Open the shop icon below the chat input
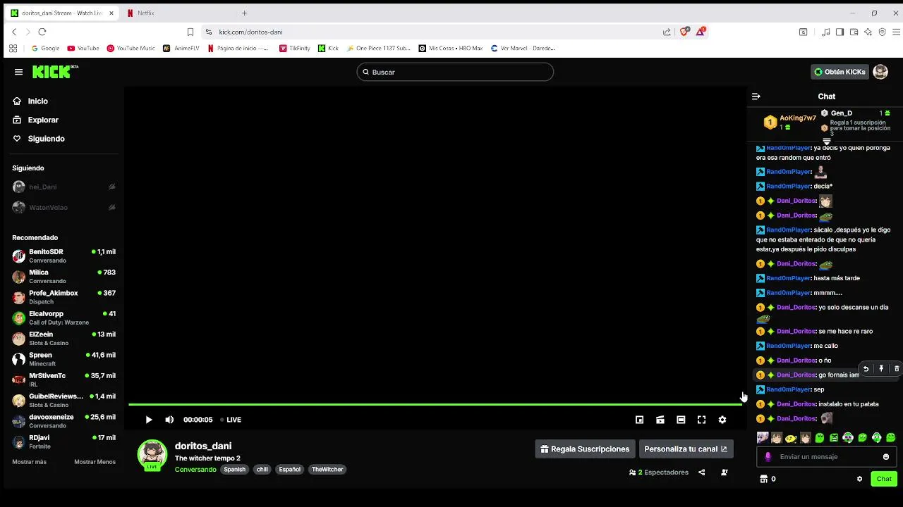 [x=763, y=479]
